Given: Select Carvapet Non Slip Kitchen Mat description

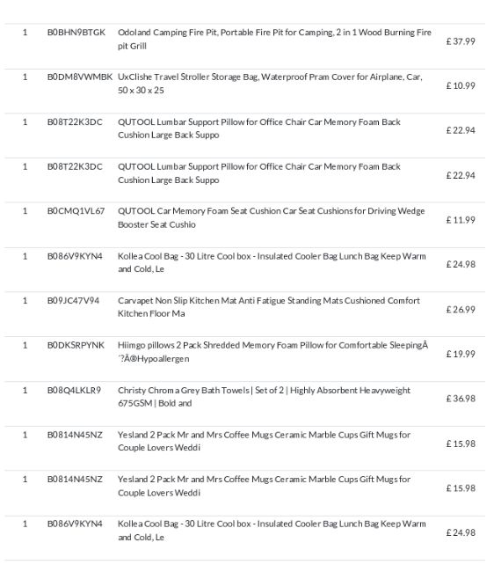Looking at the screenshot, I should 268,307.
